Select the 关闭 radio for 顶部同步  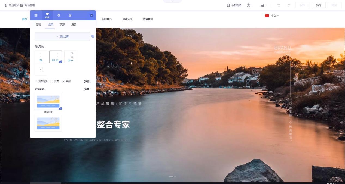tap(63, 81)
